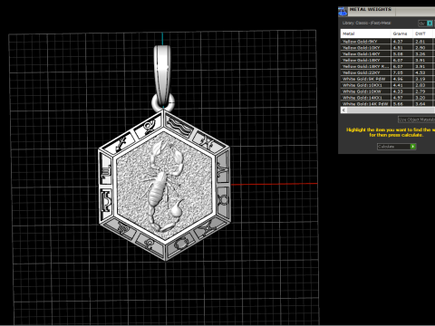435x326 pixels.
Task: Select the Yellow Gold 10KY row
Action: [x=388, y=48]
